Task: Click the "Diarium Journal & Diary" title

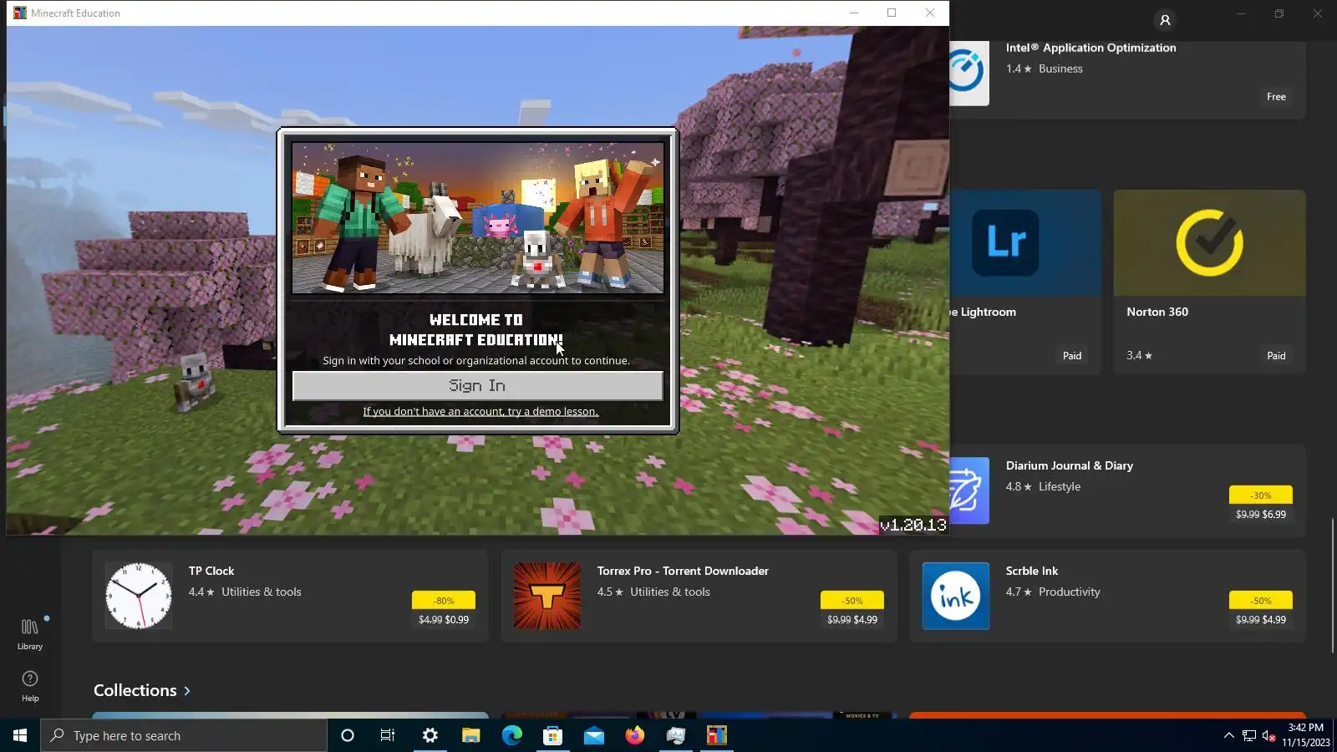Action: [x=1070, y=465]
